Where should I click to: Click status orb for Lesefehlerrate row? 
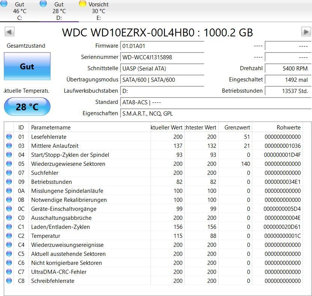pos(9,137)
